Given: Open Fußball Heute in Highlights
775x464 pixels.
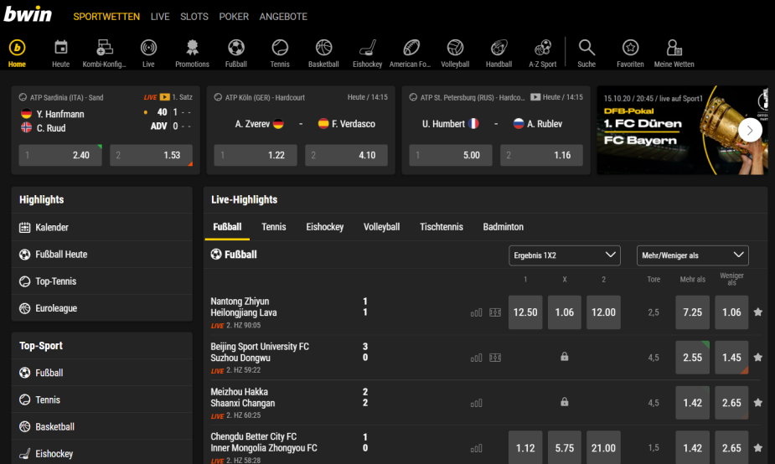Looking at the screenshot, I should 102,255.
